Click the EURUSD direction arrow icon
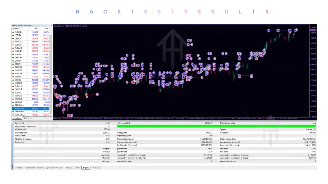 (x=13, y=32)
